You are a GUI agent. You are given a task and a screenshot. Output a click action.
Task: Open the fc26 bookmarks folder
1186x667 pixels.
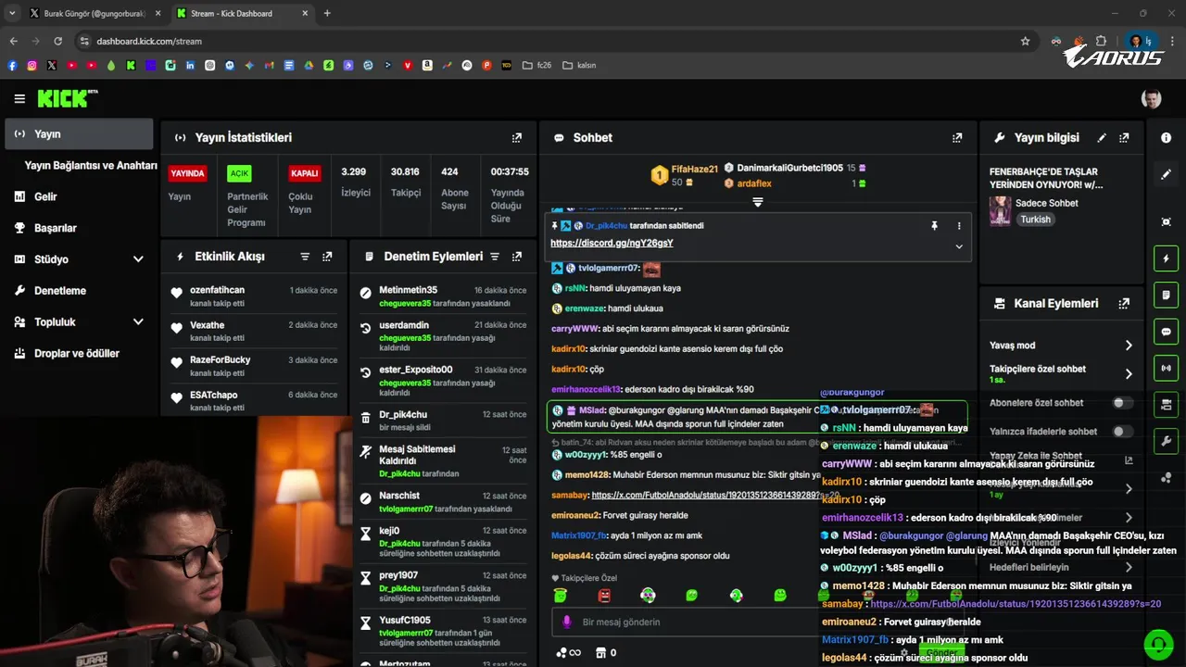click(x=537, y=66)
